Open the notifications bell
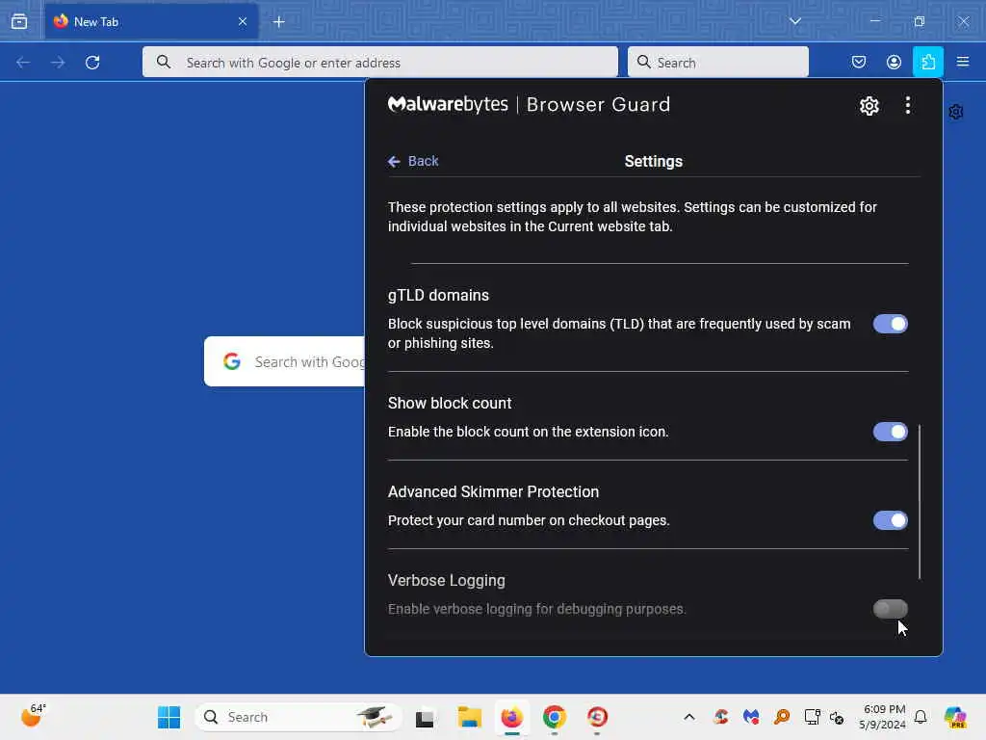986x740 pixels. [x=921, y=717]
